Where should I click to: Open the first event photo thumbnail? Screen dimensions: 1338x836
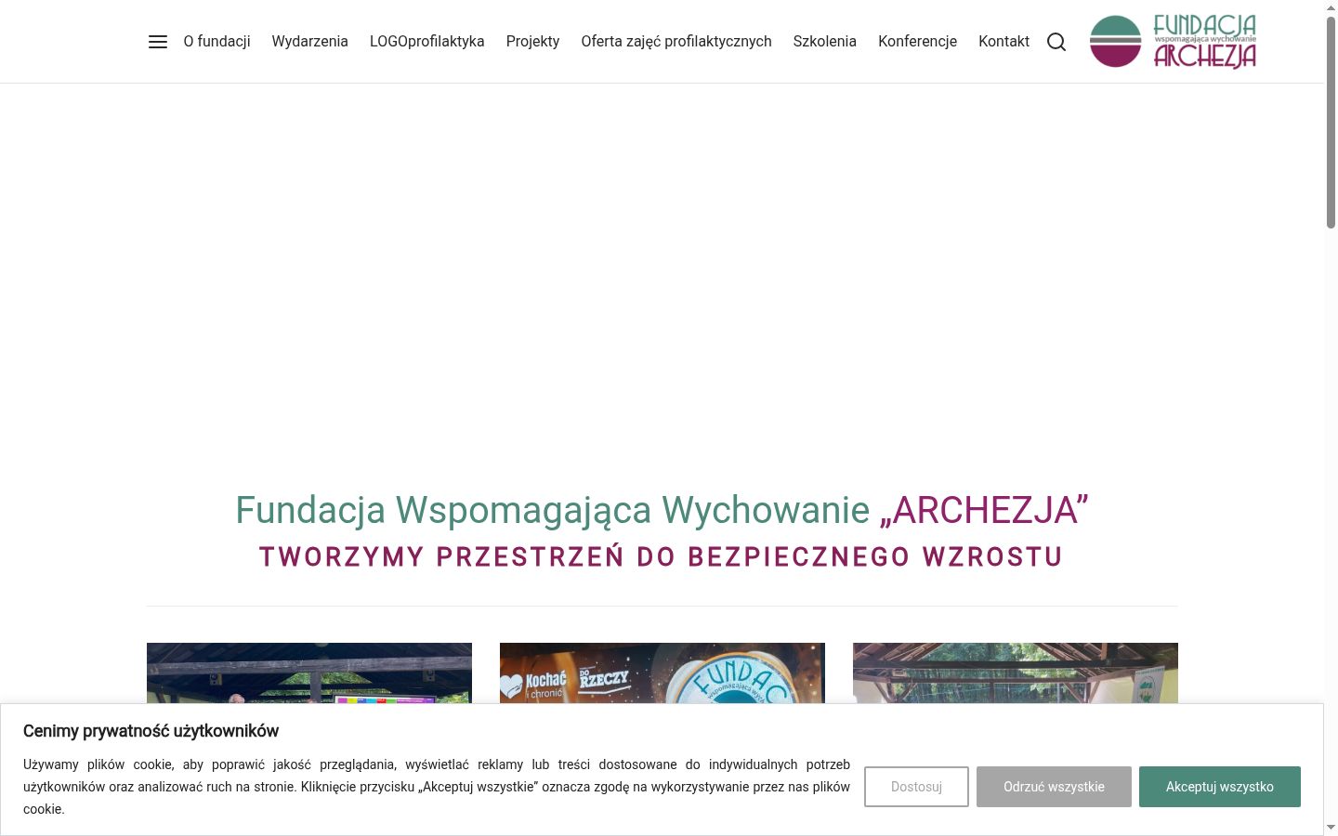pyautogui.click(x=309, y=673)
